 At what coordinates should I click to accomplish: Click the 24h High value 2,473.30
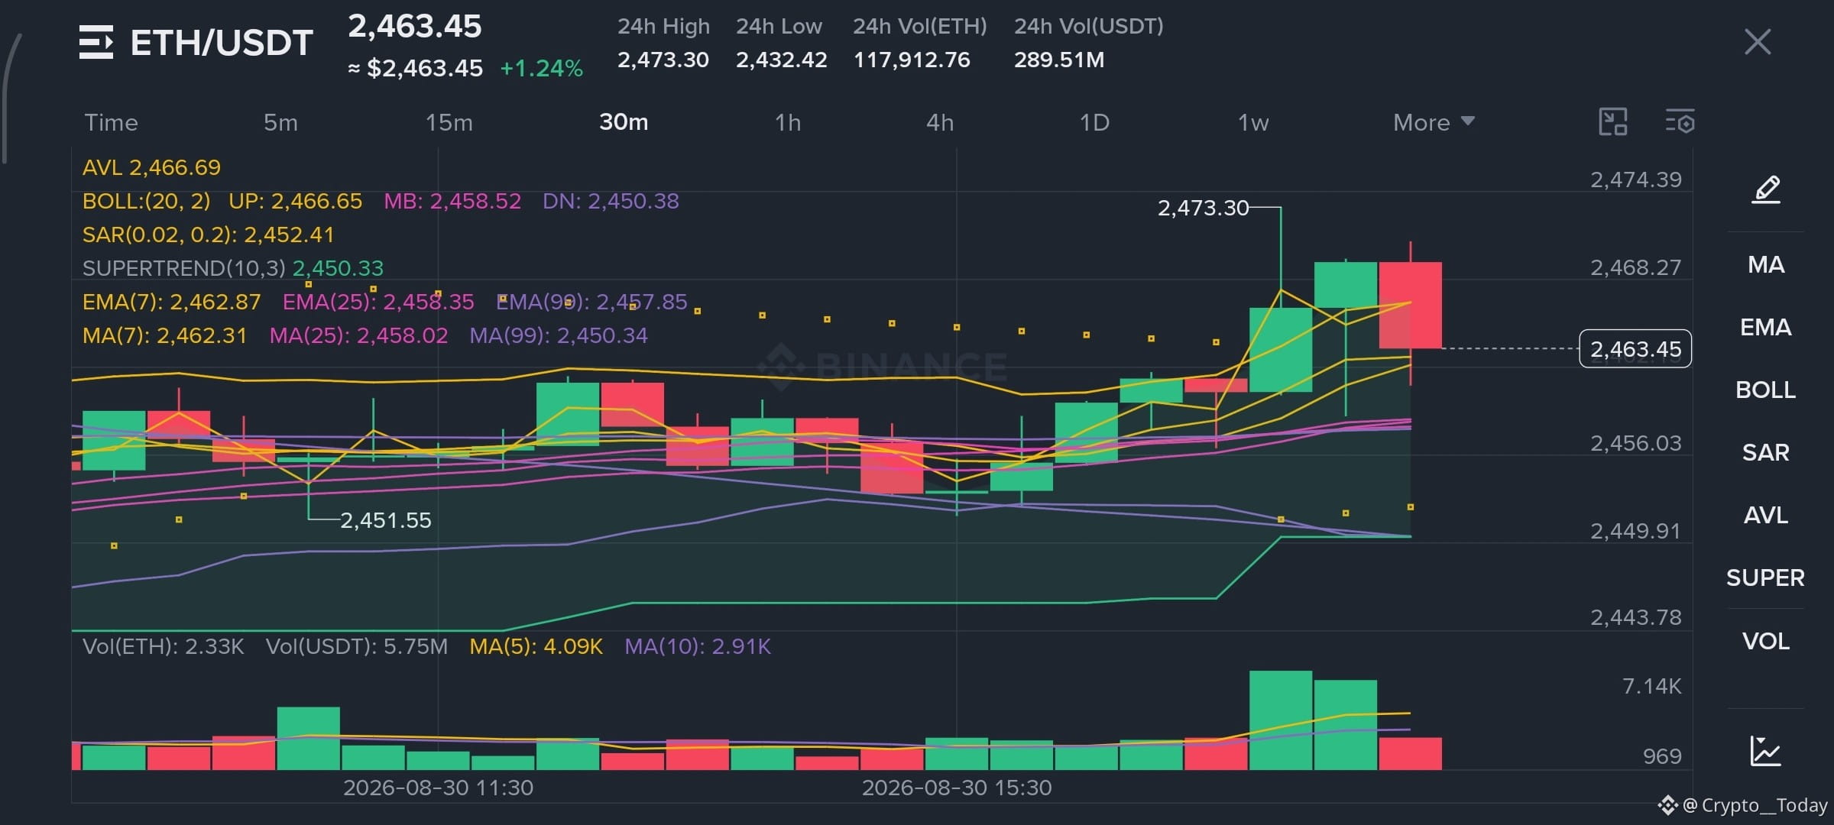(x=663, y=60)
